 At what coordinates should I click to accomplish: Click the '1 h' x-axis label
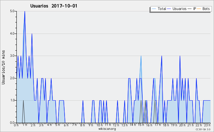click(x=25, y=125)
